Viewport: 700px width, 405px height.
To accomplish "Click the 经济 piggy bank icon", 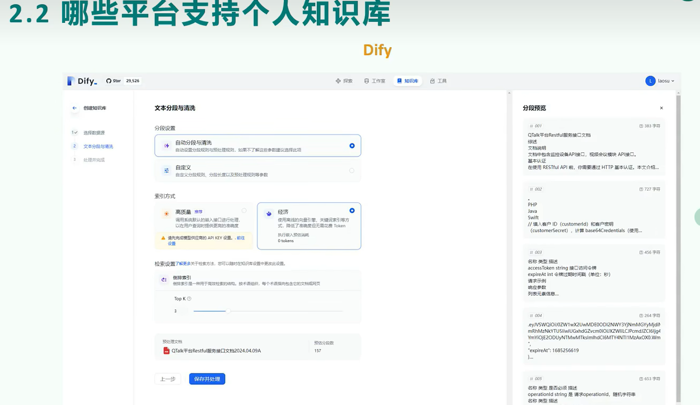I will (x=269, y=213).
